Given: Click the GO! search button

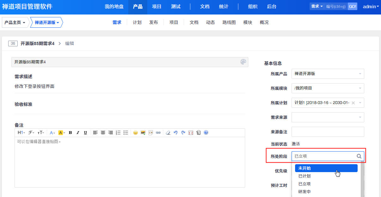Looking at the screenshot, I should click(x=352, y=6).
